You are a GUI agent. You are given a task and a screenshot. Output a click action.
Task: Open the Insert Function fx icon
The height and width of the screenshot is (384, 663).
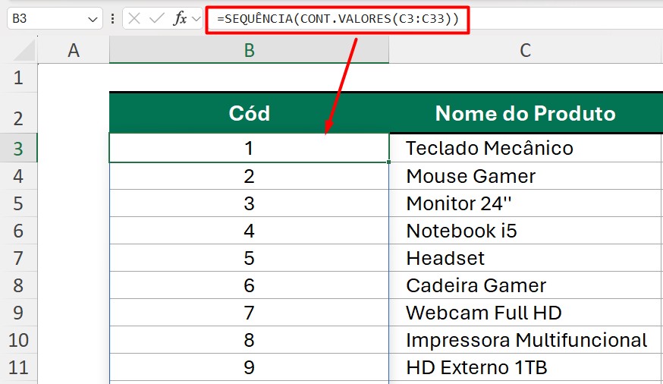point(180,19)
